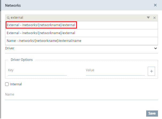Screen dimensions: 162x119
Task: Add a driver option with the plus button
Action: (x=151, y=71)
